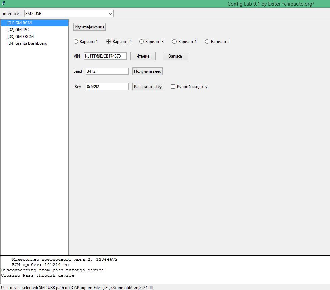This screenshot has height=290, width=330.
Task: Click the Closing Pass through device log line
Action: (x=38, y=276)
